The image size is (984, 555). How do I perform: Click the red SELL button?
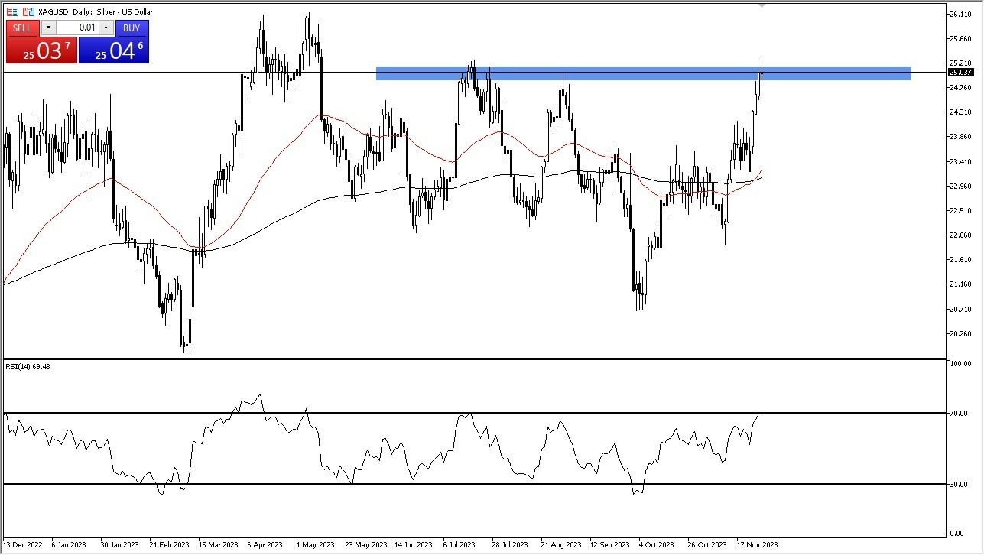click(x=22, y=28)
